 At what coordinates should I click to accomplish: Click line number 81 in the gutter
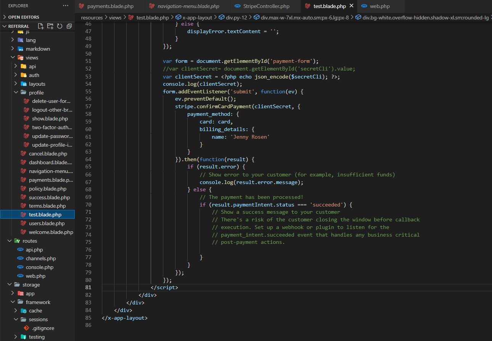[88, 287]
